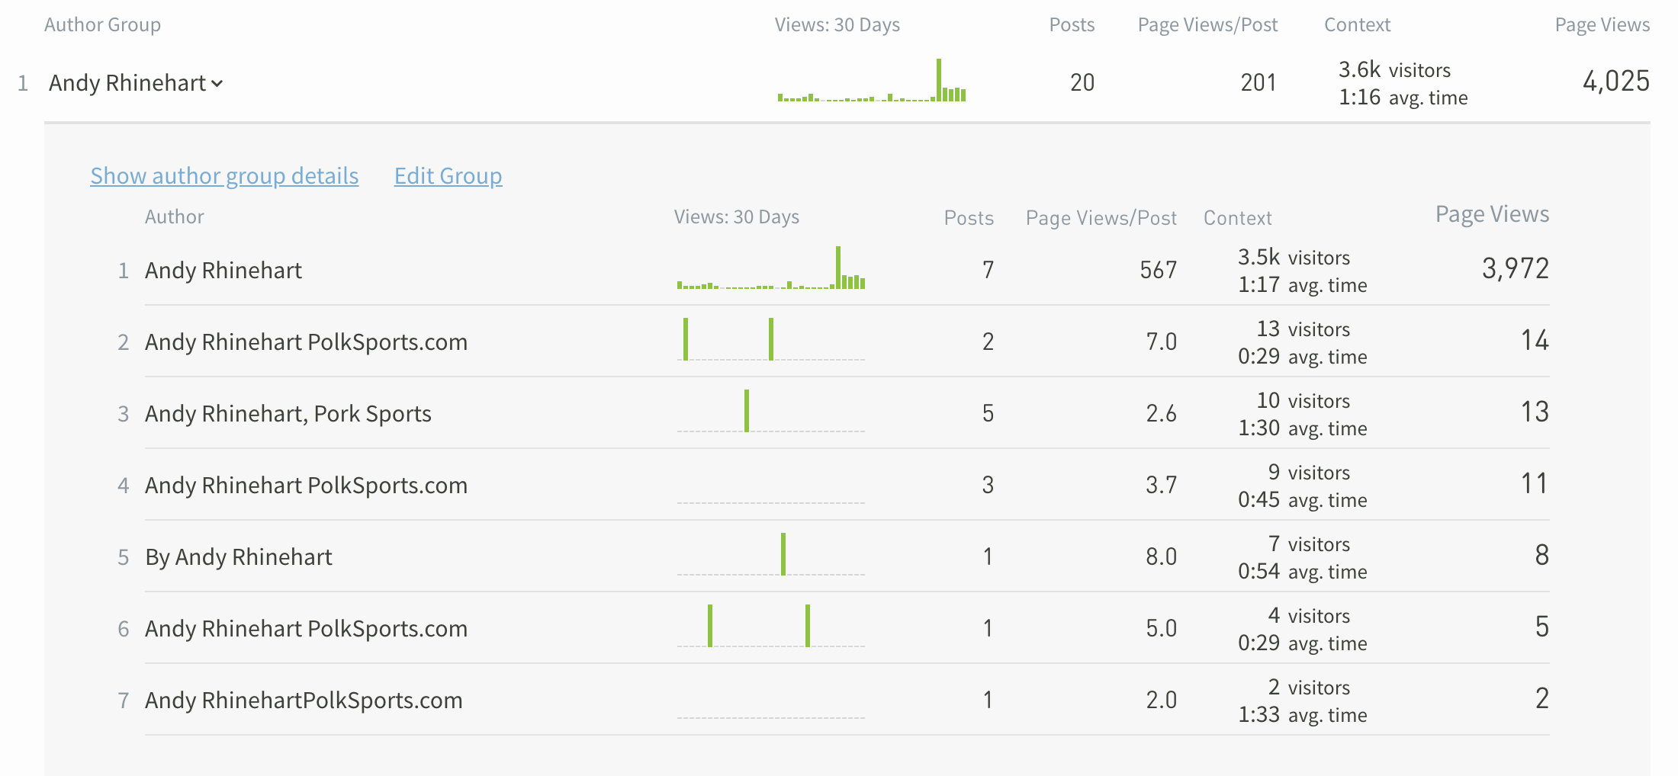Screen dimensions: 1678x776
Task: Click sparkline for Andy Rhinehart, Pork Sports
Action: coord(771,411)
